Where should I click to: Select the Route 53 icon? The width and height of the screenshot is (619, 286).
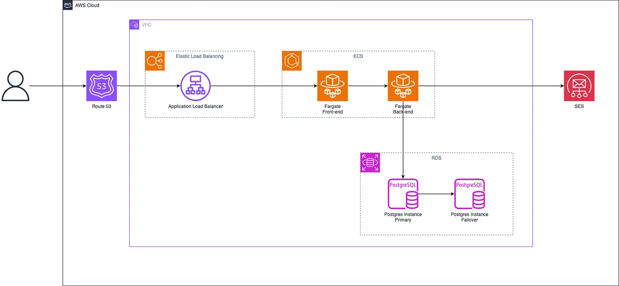coord(101,86)
